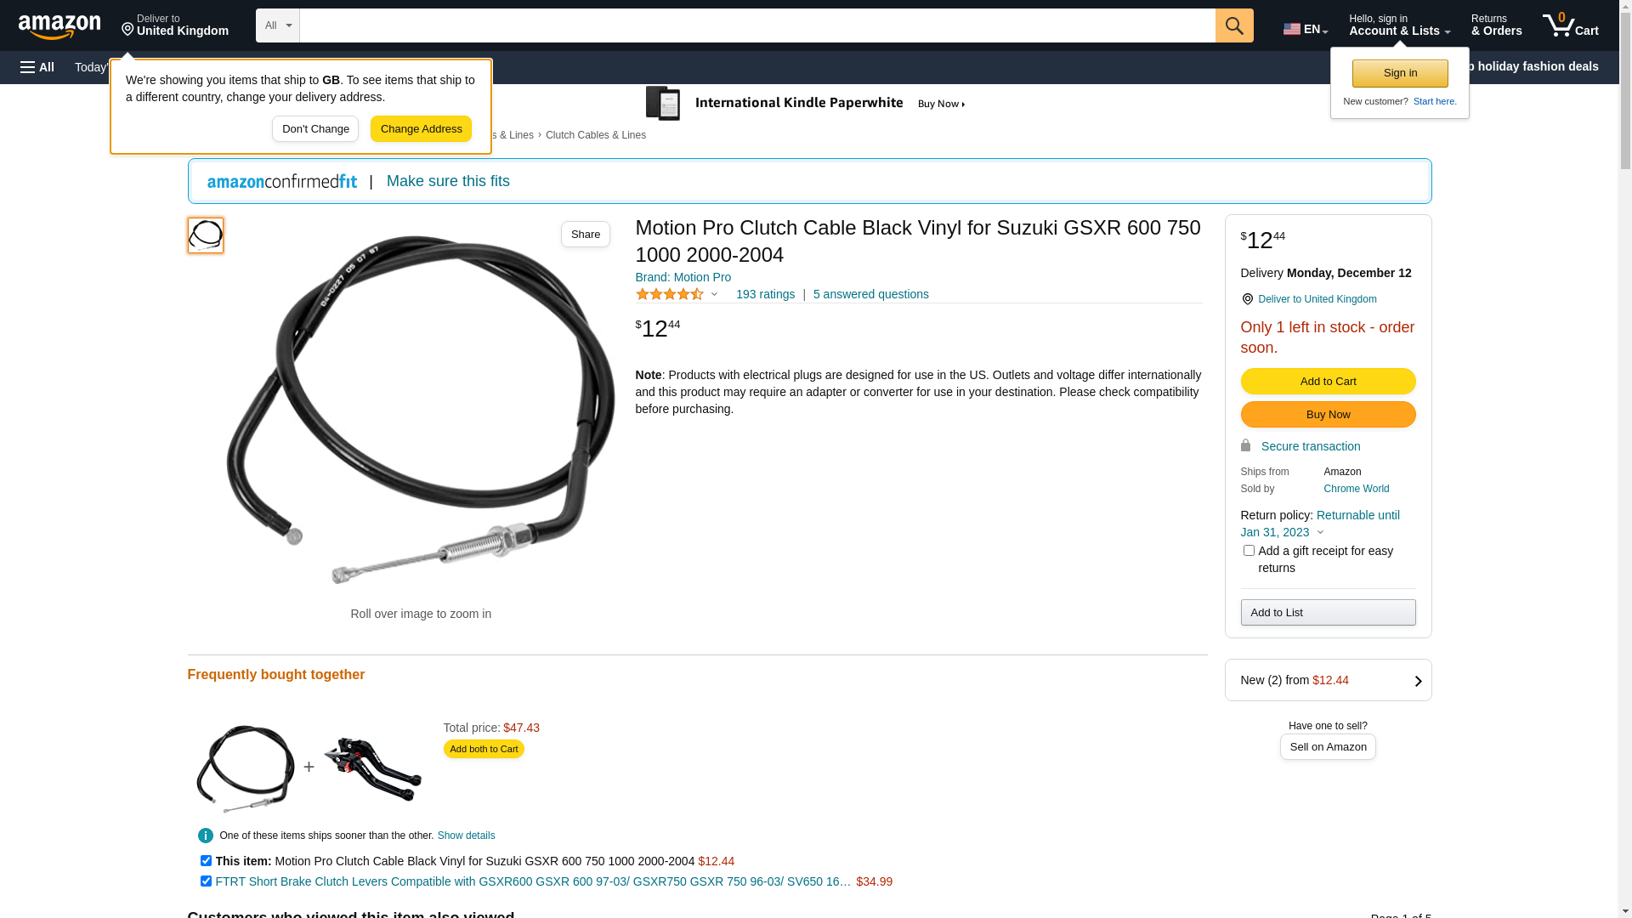Expand the Add to List dropdown
The height and width of the screenshot is (918, 1632).
(1328, 613)
